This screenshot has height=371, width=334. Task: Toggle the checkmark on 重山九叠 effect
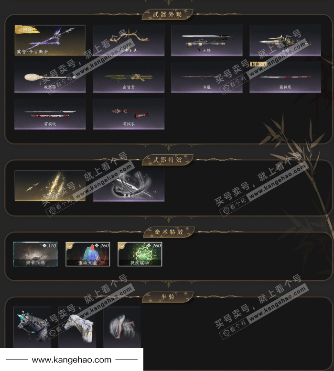tap(70, 246)
